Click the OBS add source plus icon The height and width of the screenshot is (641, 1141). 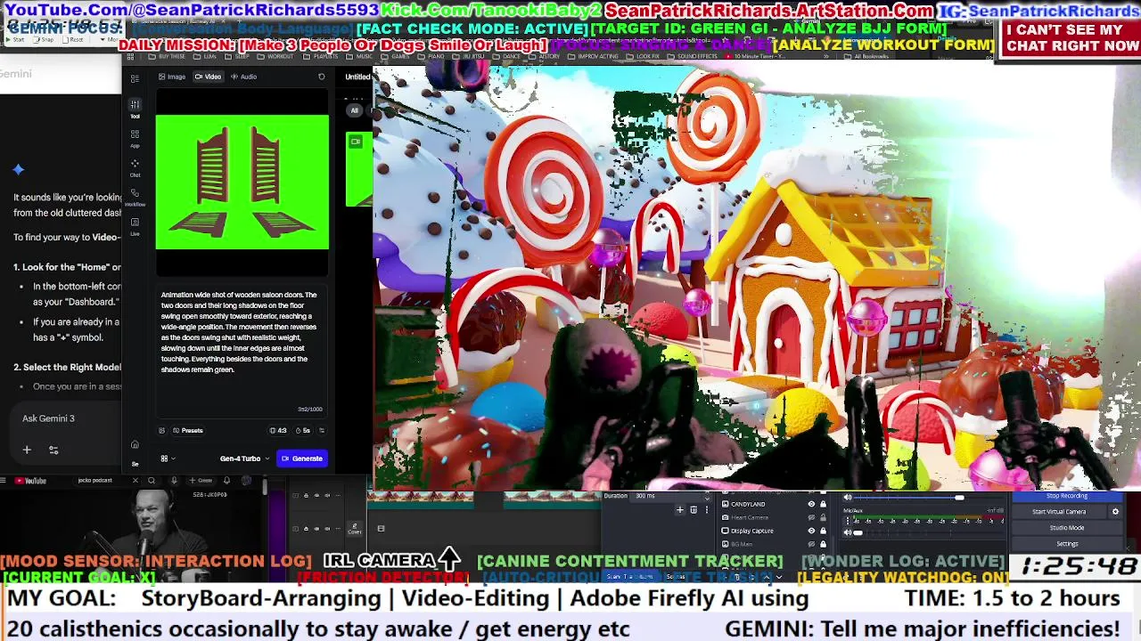click(679, 509)
